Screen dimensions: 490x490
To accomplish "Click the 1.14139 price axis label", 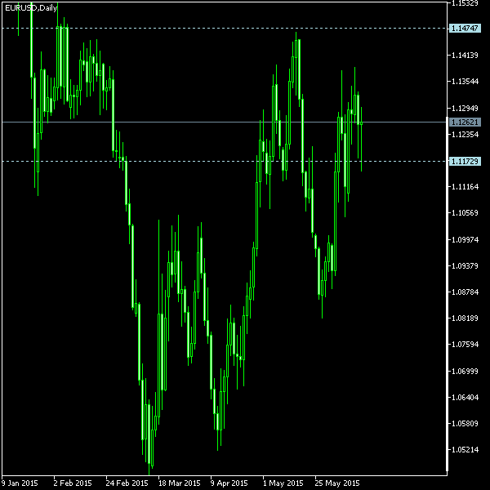I will (465, 56).
